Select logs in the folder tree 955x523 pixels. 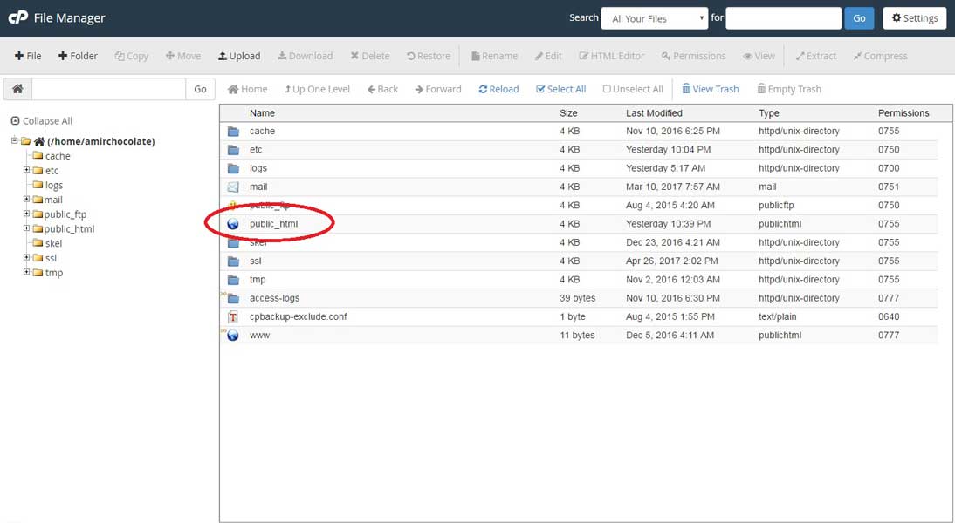point(53,186)
